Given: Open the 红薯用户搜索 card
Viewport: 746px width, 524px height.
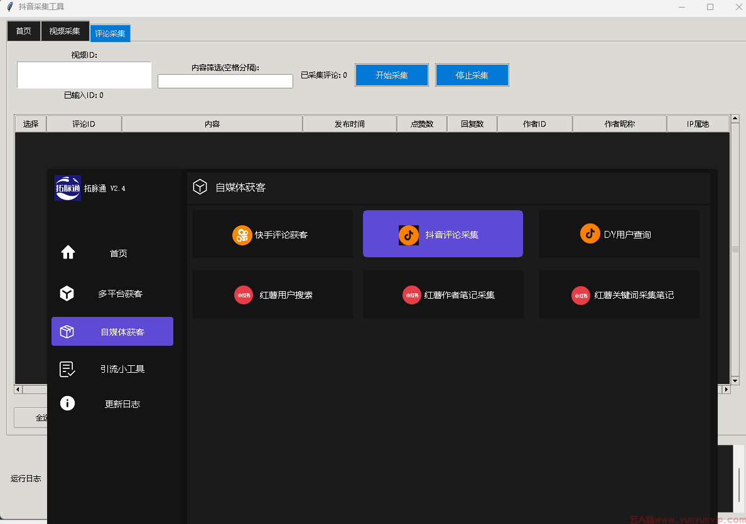Looking at the screenshot, I should (x=273, y=294).
